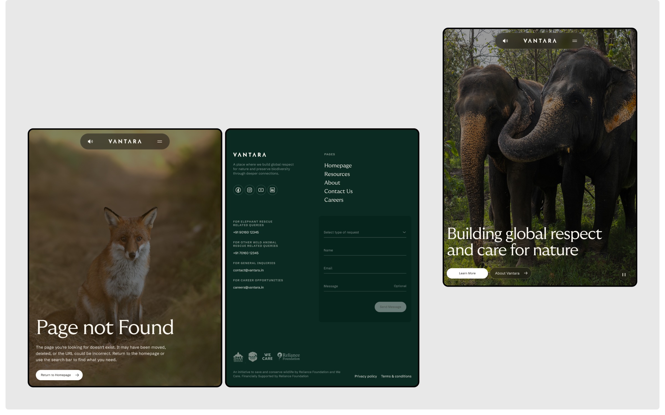This screenshot has height=415, width=665.
Task: Click the Reliance Foundation logo
Action: tap(289, 357)
